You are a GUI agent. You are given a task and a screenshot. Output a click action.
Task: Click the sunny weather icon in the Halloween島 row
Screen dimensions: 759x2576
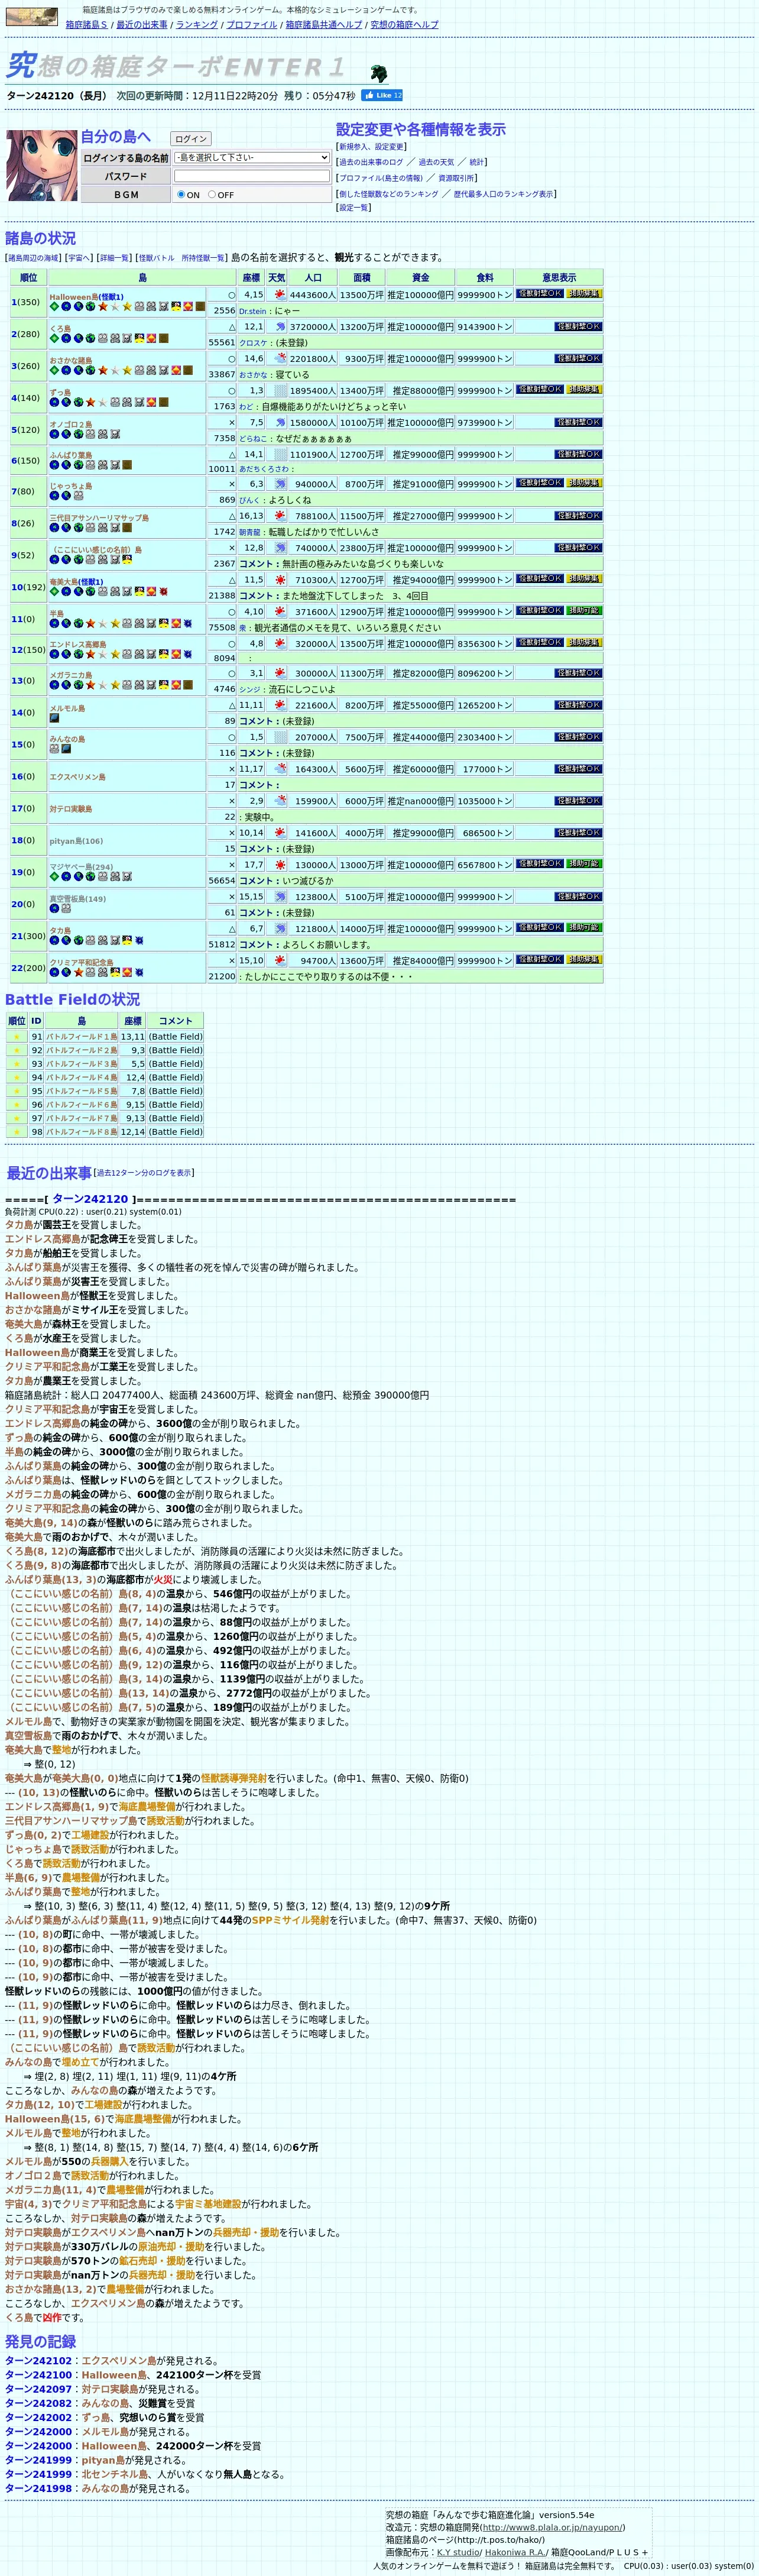point(280,295)
